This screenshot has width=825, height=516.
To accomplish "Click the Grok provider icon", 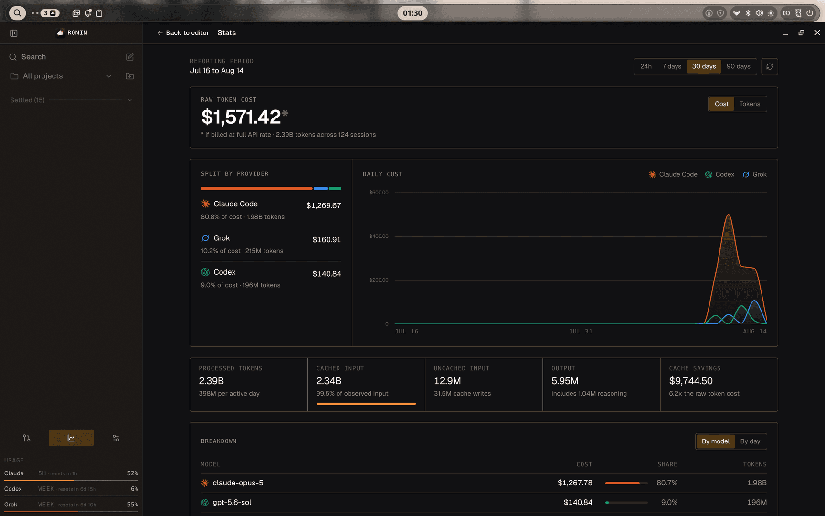I will tap(205, 238).
